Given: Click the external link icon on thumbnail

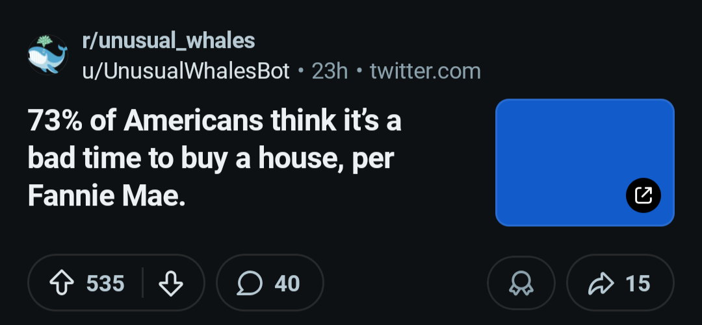Looking at the screenshot, I should click(x=643, y=195).
